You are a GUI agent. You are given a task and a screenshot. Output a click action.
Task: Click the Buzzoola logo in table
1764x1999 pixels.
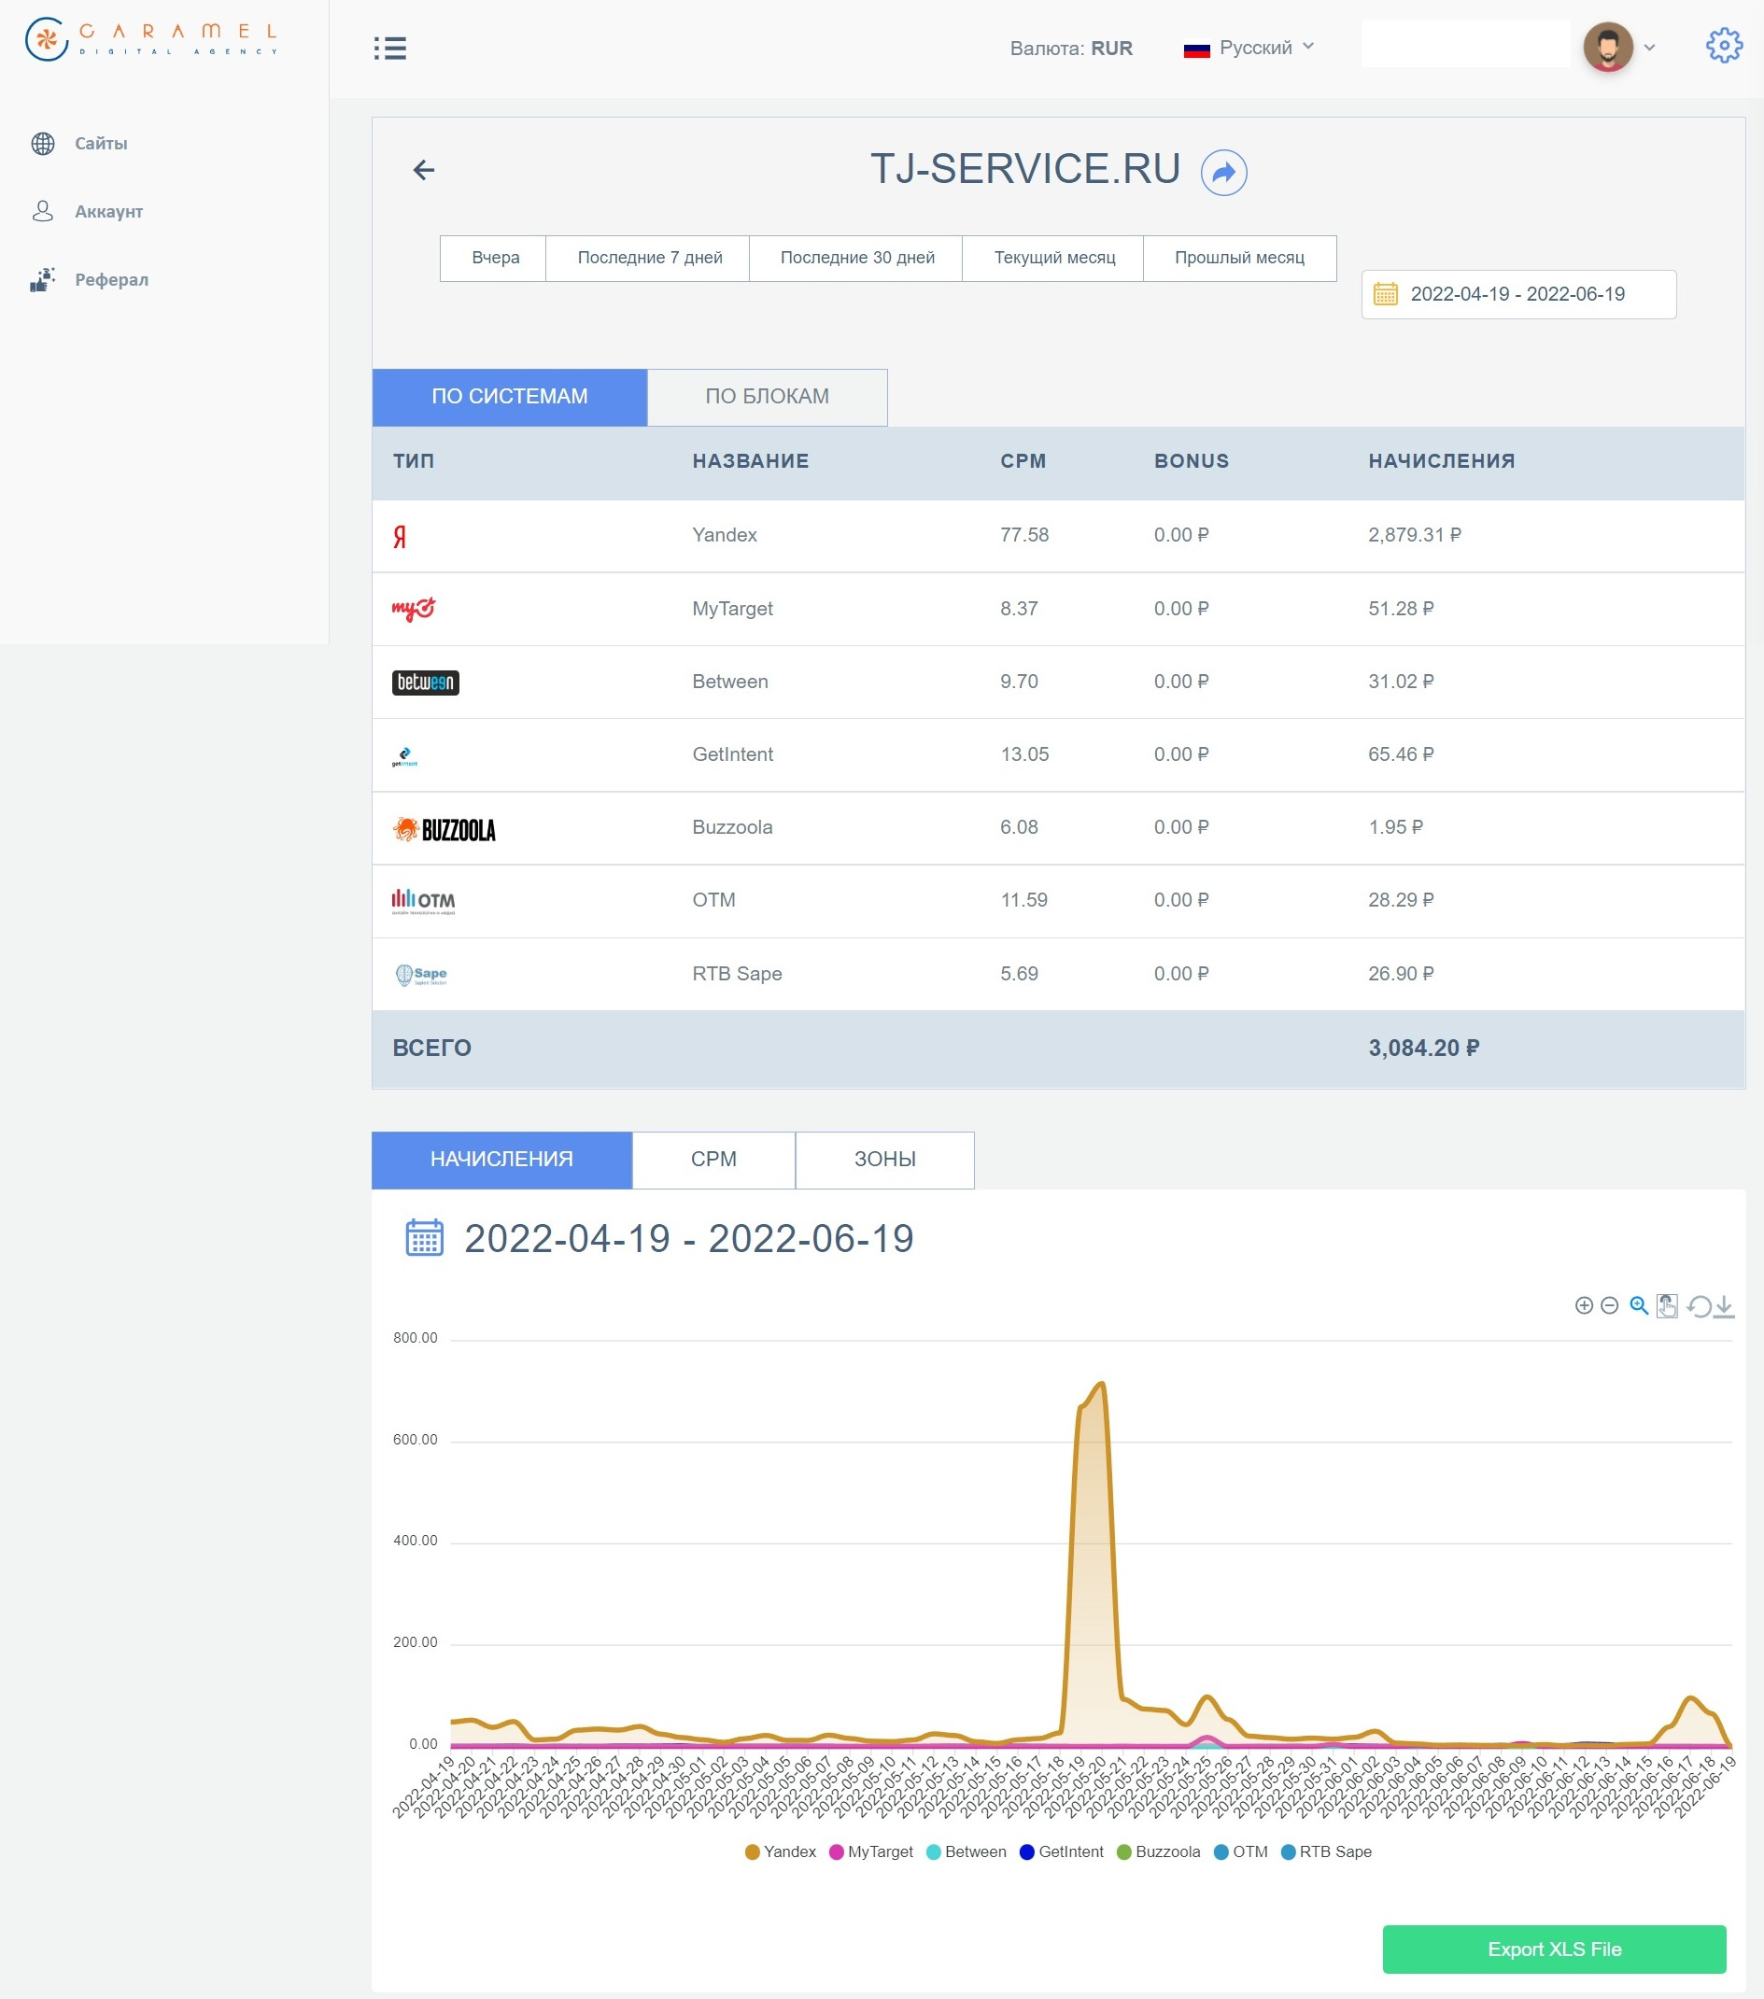tap(445, 829)
